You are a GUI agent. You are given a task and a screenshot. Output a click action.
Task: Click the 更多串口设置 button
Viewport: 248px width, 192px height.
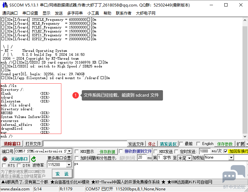coord(59,158)
